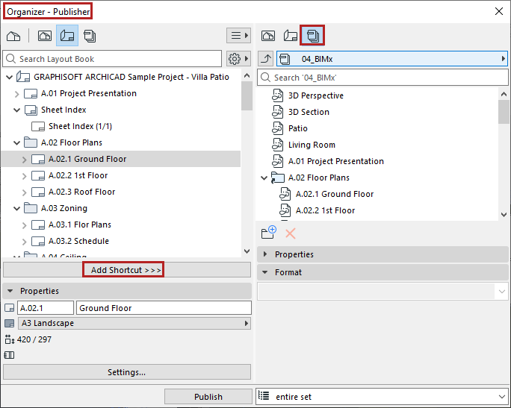This screenshot has width=511, height=408.
Task: Select A.02.2 1st Floor in publisher set
Action: 325,210
